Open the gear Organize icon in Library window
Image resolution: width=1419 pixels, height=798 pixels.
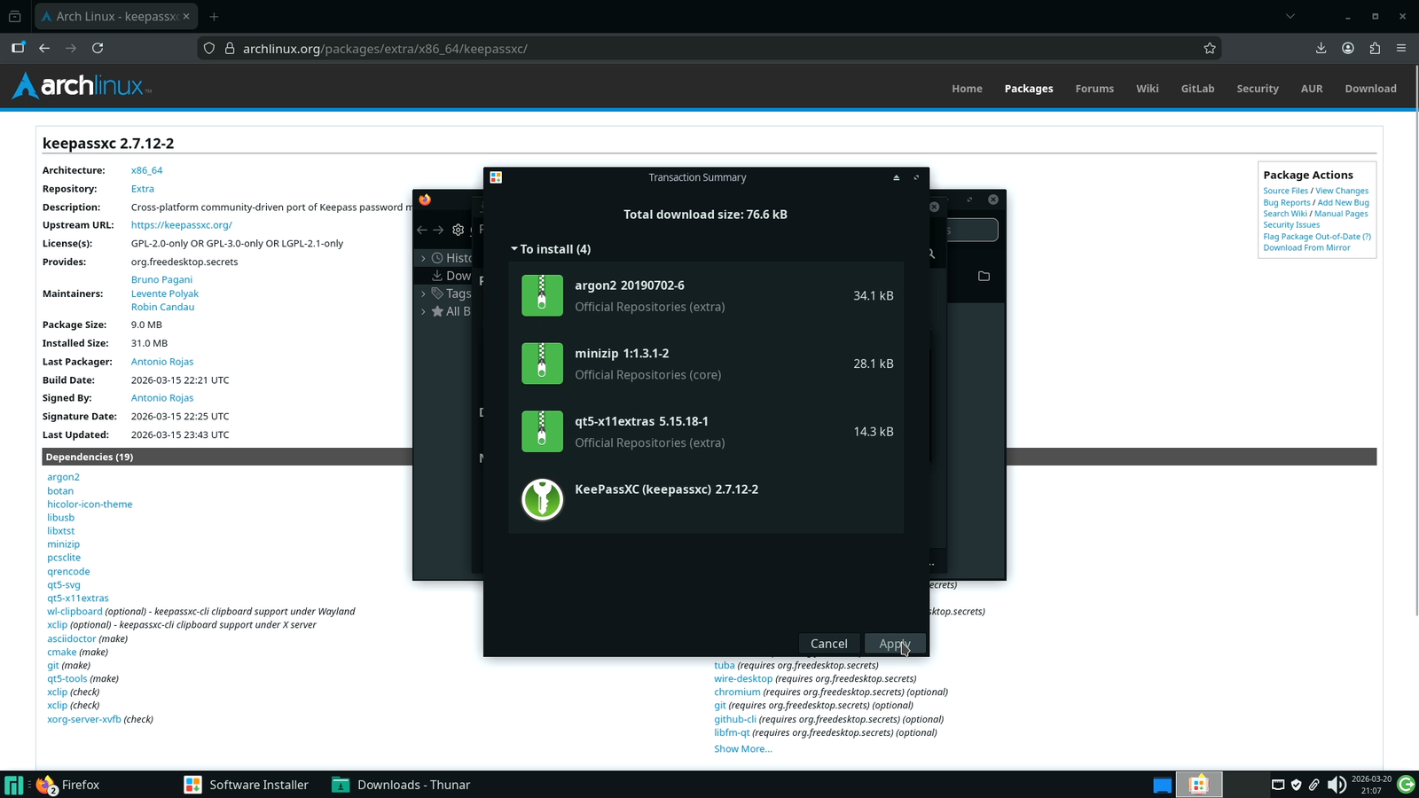459,230
